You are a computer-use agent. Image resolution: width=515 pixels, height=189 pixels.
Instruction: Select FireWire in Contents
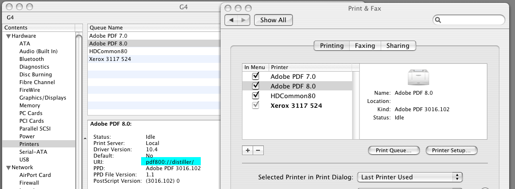click(x=30, y=90)
